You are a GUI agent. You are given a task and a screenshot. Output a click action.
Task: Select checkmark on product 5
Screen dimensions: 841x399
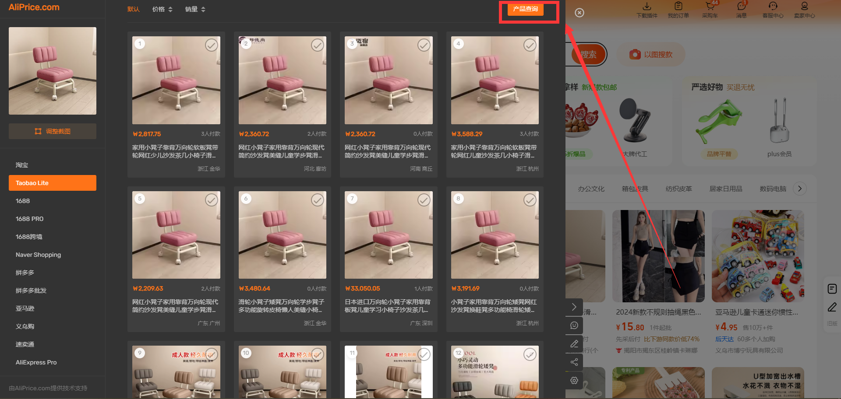point(212,200)
